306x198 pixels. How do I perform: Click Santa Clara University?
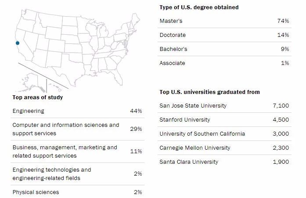[189, 162]
